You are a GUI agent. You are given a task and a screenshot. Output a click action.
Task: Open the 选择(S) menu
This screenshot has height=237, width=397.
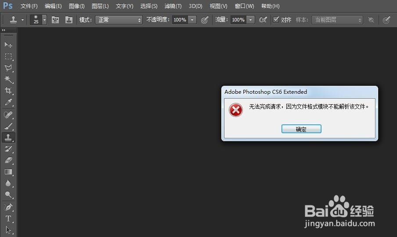coord(149,6)
